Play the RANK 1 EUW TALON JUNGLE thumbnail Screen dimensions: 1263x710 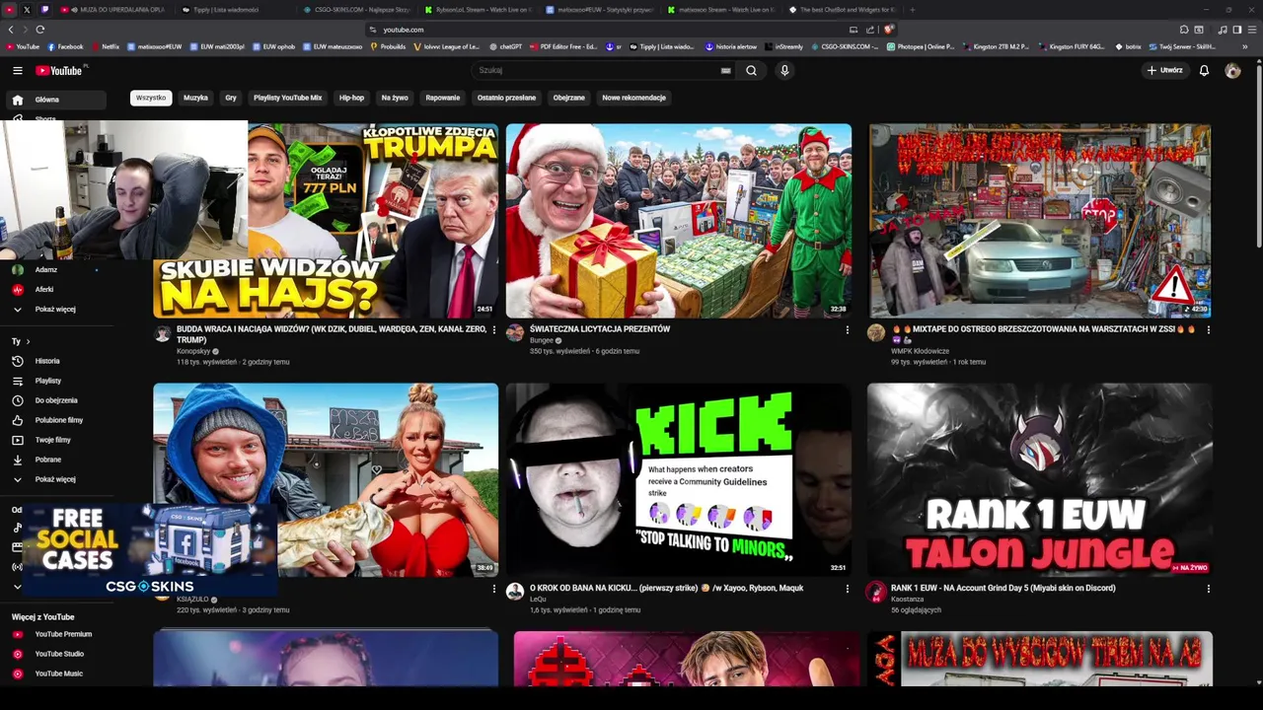1040,479
